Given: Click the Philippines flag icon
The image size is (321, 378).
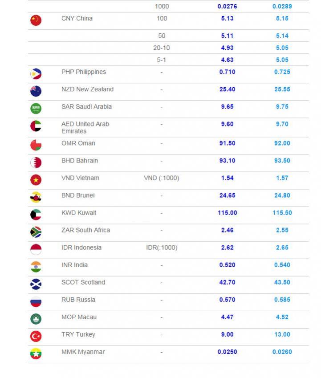Looking at the screenshot, I should [36, 74].
